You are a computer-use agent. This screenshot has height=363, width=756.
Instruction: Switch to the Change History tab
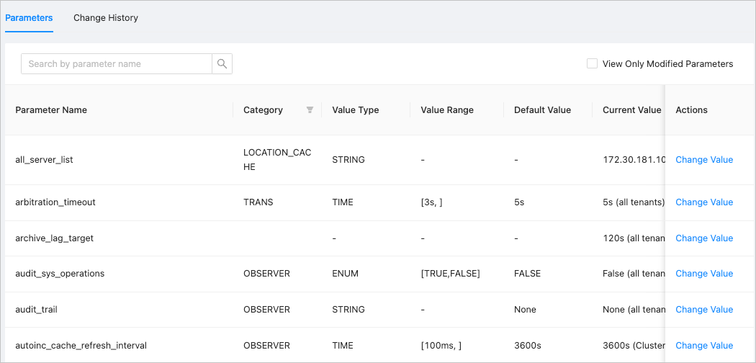coord(106,17)
